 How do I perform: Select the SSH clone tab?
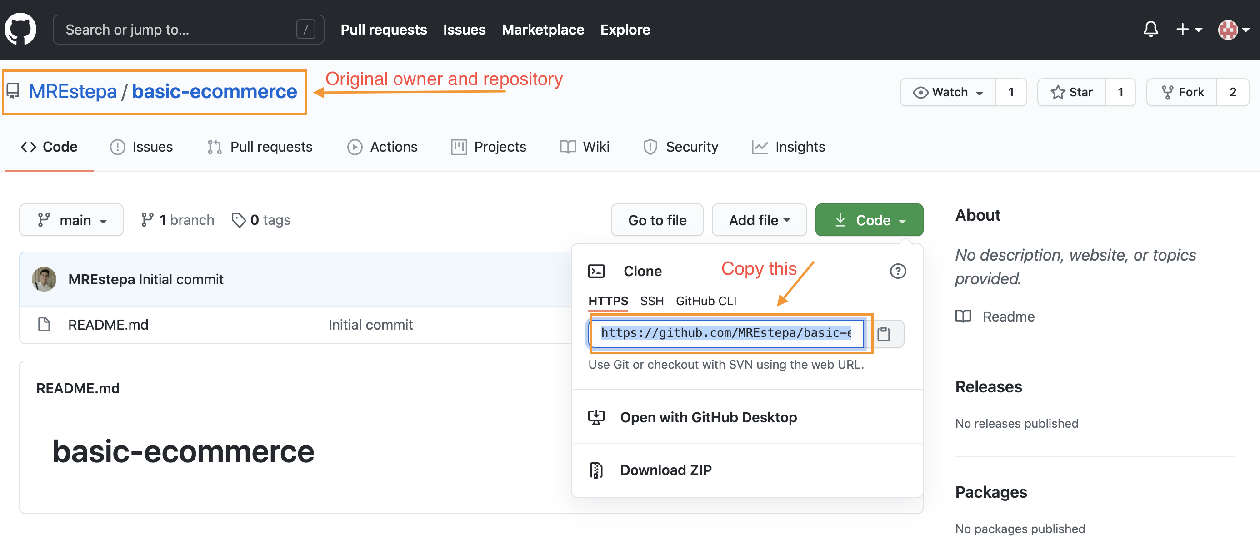(x=651, y=301)
